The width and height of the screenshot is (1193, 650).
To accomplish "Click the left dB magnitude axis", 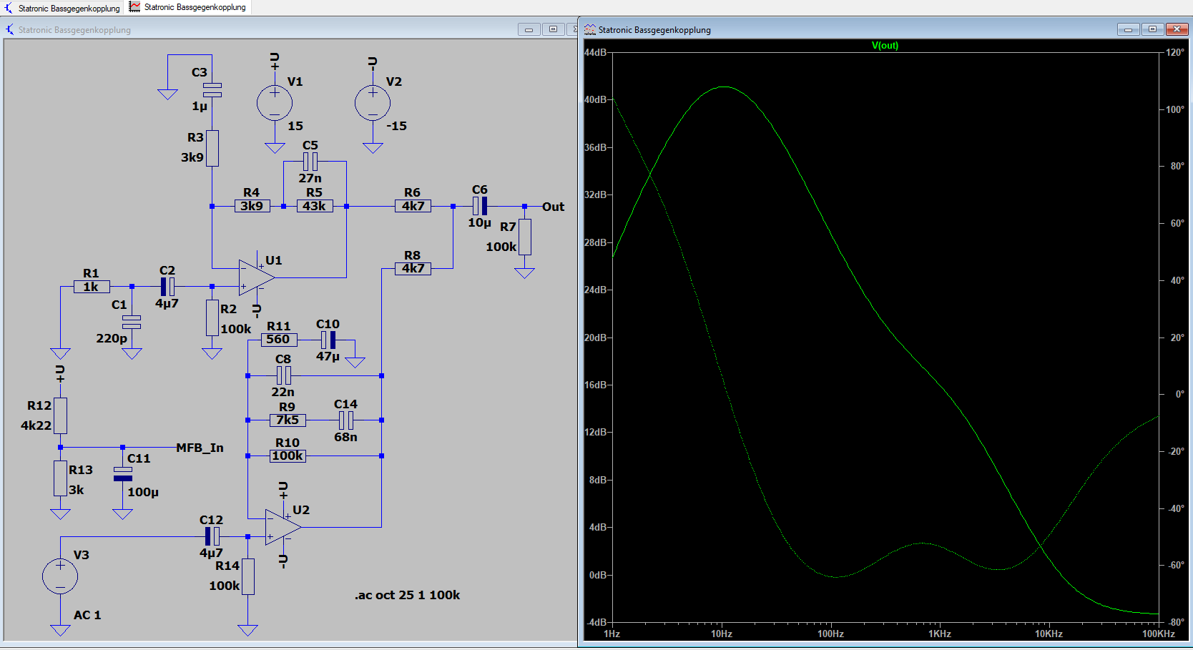I will pos(596,337).
